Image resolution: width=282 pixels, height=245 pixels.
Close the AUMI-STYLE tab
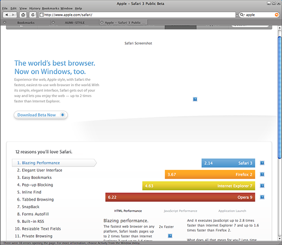[53, 22]
